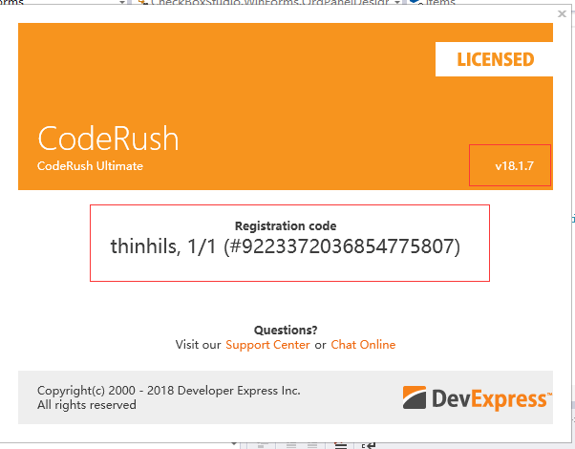This screenshot has width=575, height=449.
Task: Click the LICENSED badge
Action: click(x=494, y=59)
